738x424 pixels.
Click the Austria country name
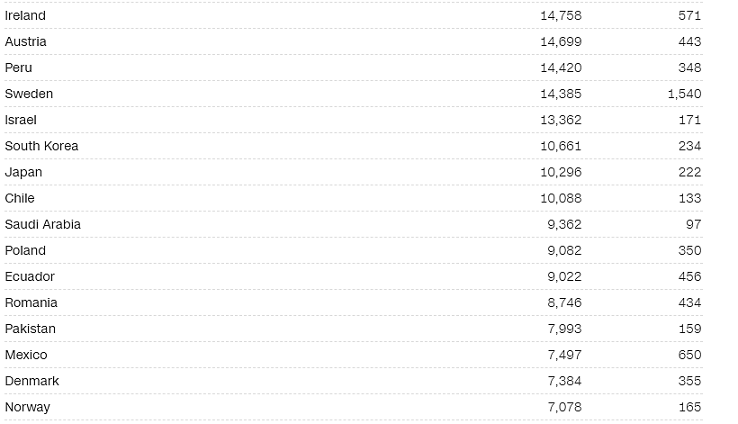point(26,42)
